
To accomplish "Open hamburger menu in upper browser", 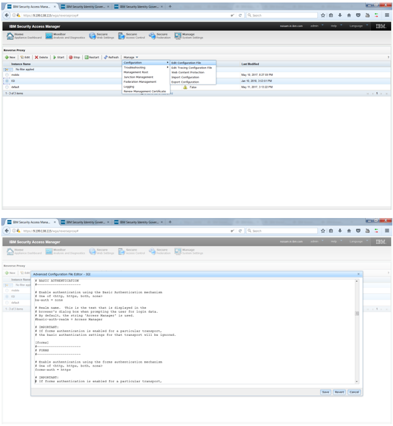I will point(387,15).
